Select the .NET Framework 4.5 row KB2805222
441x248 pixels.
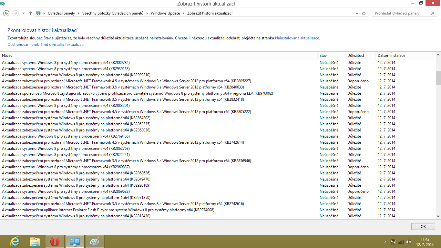[218, 112]
